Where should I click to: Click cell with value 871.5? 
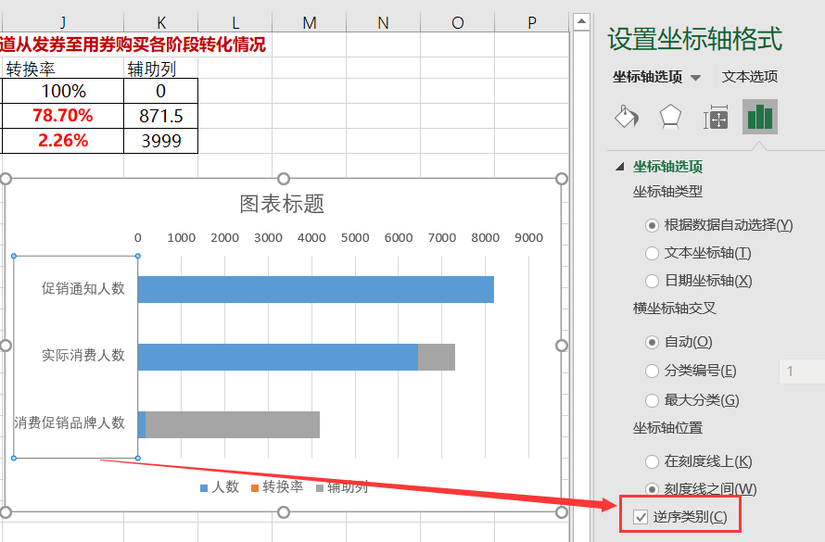point(161,116)
